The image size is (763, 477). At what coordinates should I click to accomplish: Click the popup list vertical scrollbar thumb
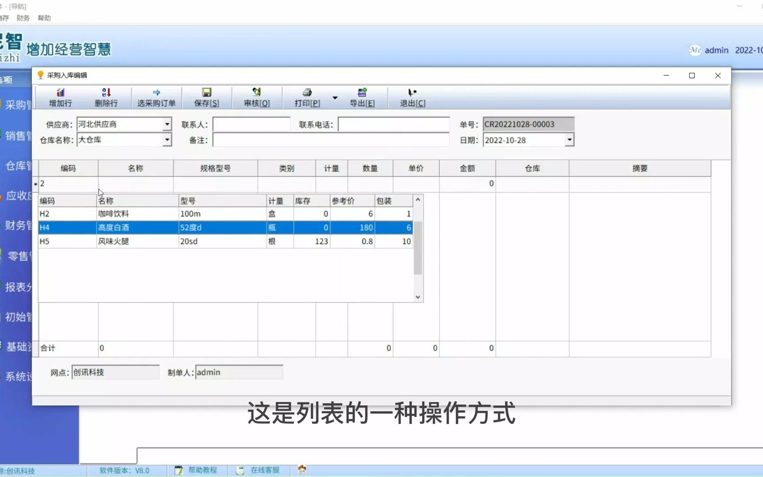point(418,248)
